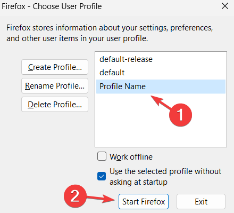The width and height of the screenshot is (234, 213).
Task: Open the Rename Profile dialog
Action: click(55, 86)
